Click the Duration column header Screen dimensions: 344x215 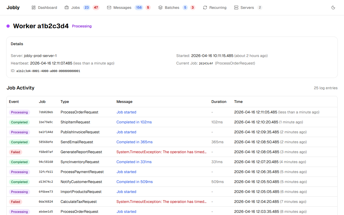tap(219, 102)
